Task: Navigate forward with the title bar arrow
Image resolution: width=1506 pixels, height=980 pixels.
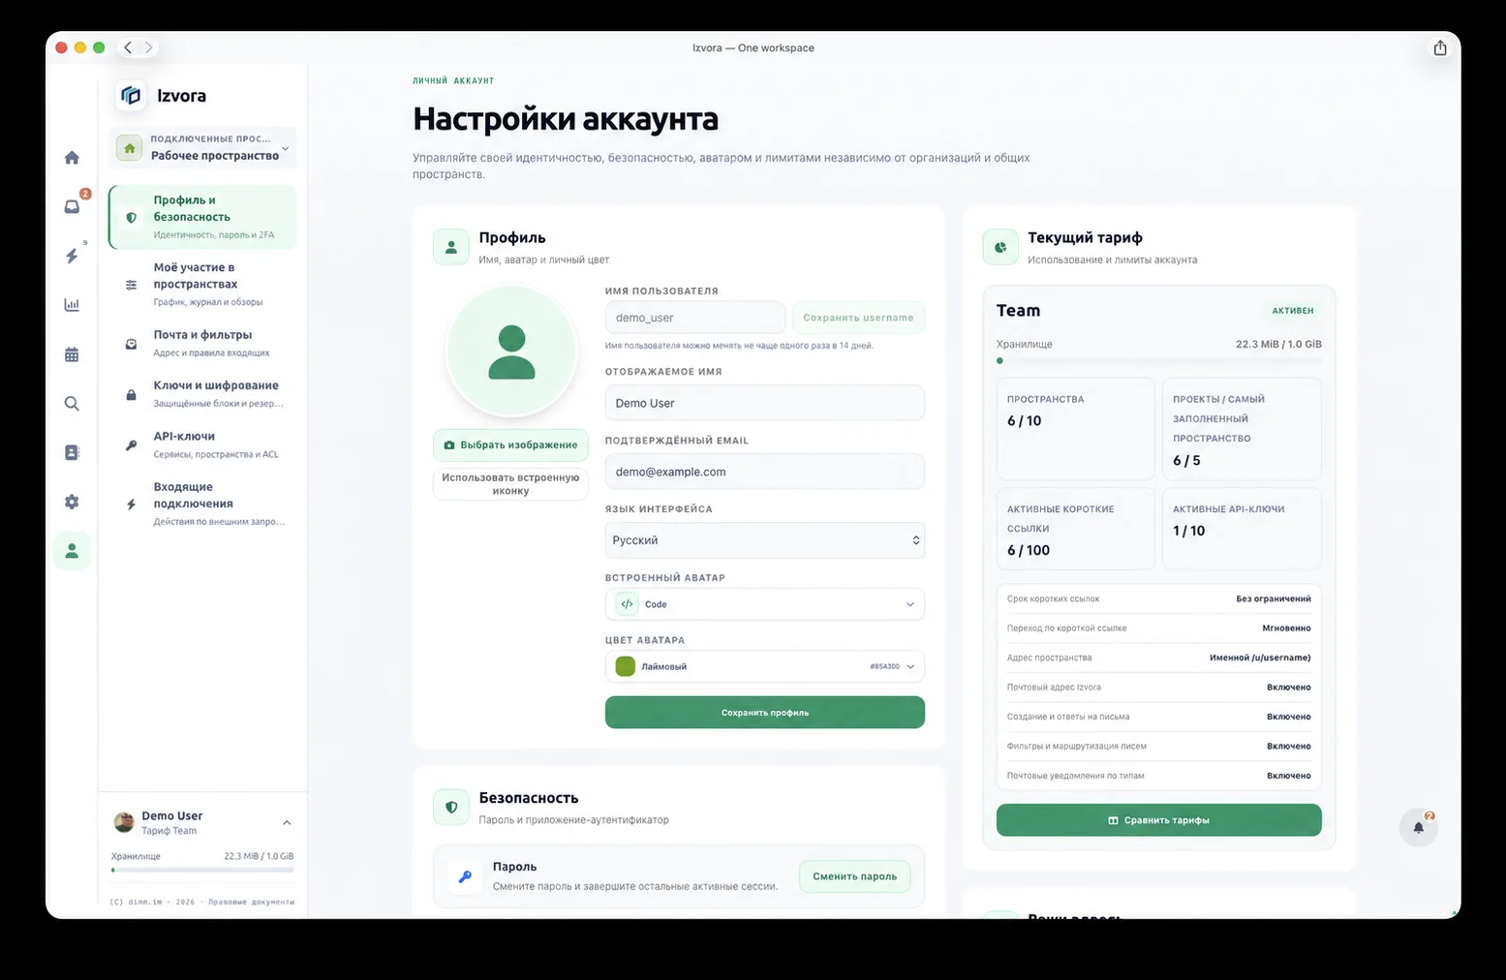Action: (x=149, y=47)
